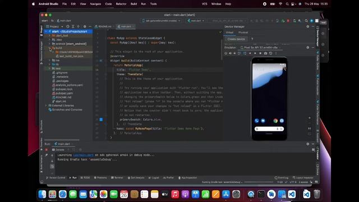Select analysis_options.yaml in project tree
Screen dimensions: 359x202
click(67, 85)
